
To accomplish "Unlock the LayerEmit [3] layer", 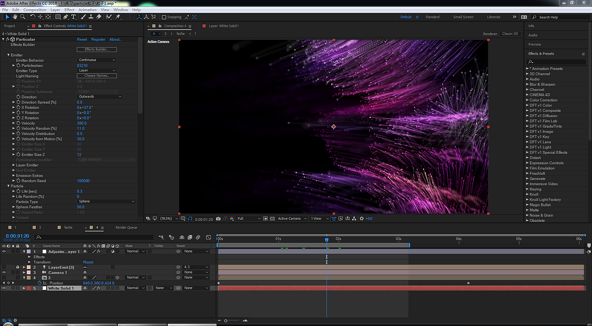I will pos(18,267).
